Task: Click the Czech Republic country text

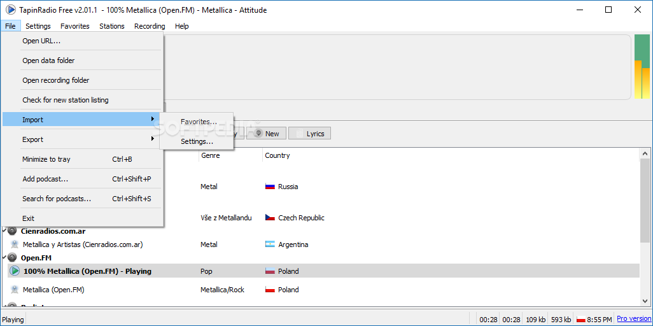Action: tap(301, 218)
